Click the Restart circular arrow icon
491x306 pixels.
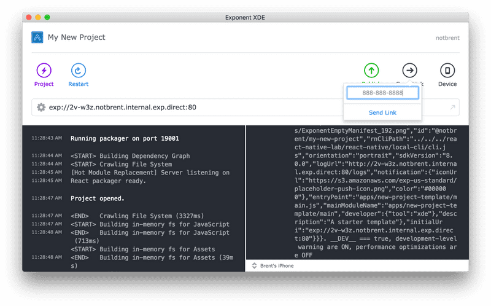(x=79, y=70)
